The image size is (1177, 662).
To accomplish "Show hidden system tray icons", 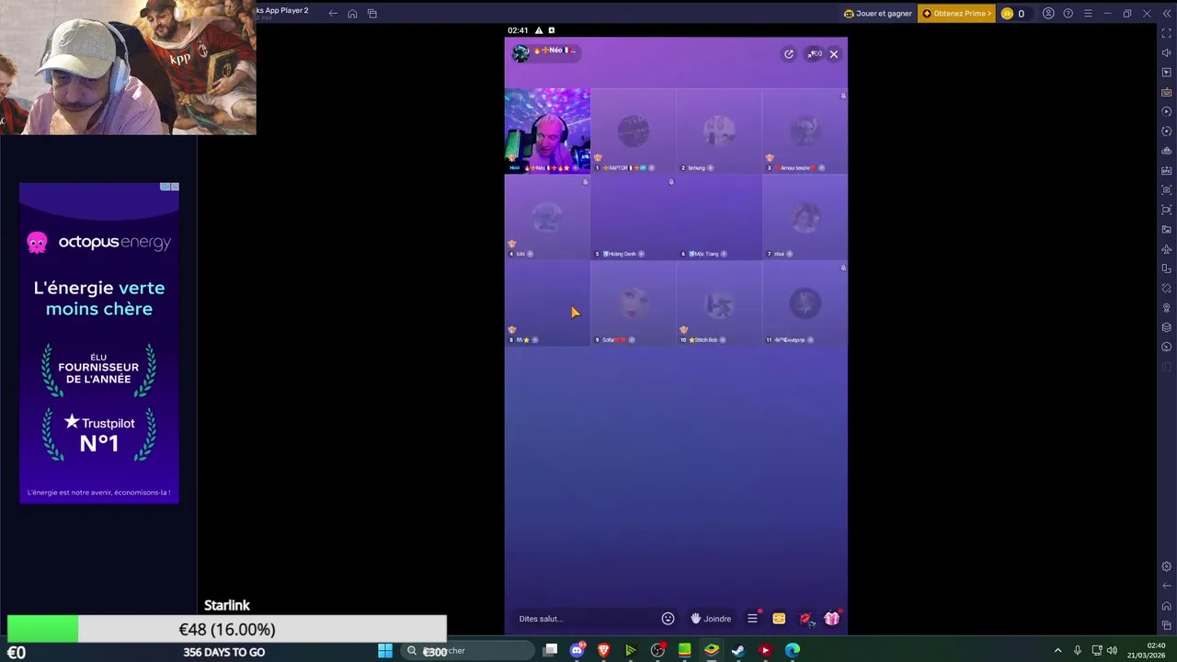I will pos(1057,651).
